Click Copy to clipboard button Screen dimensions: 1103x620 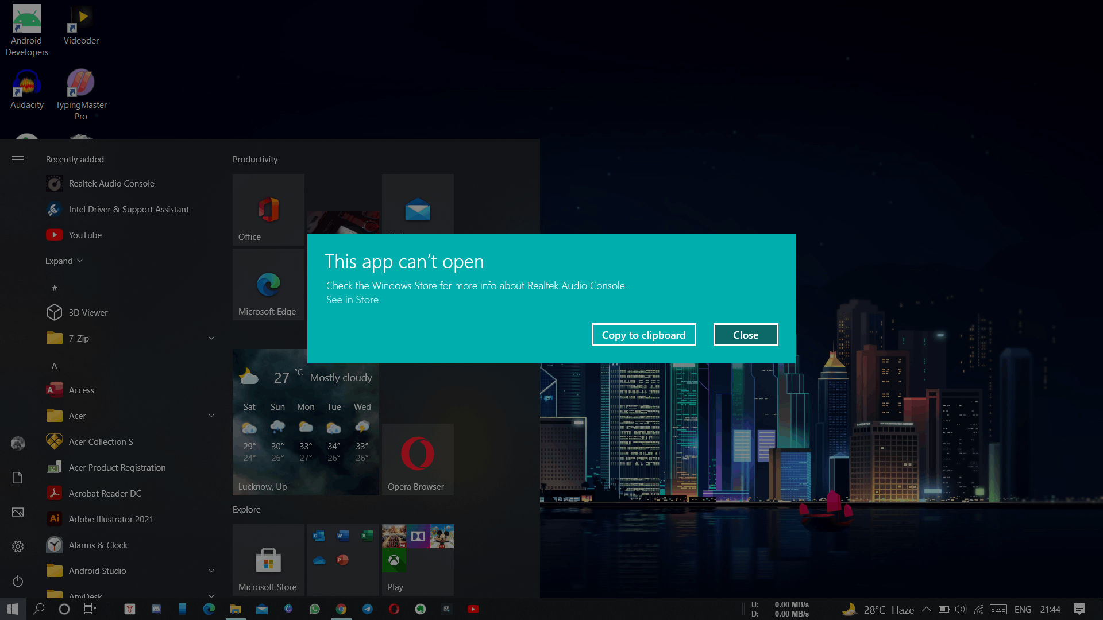643,335
